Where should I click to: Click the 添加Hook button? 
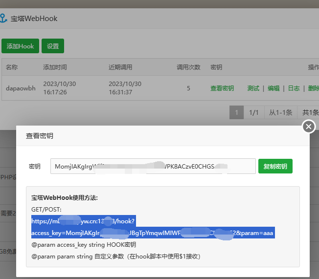tap(20, 46)
